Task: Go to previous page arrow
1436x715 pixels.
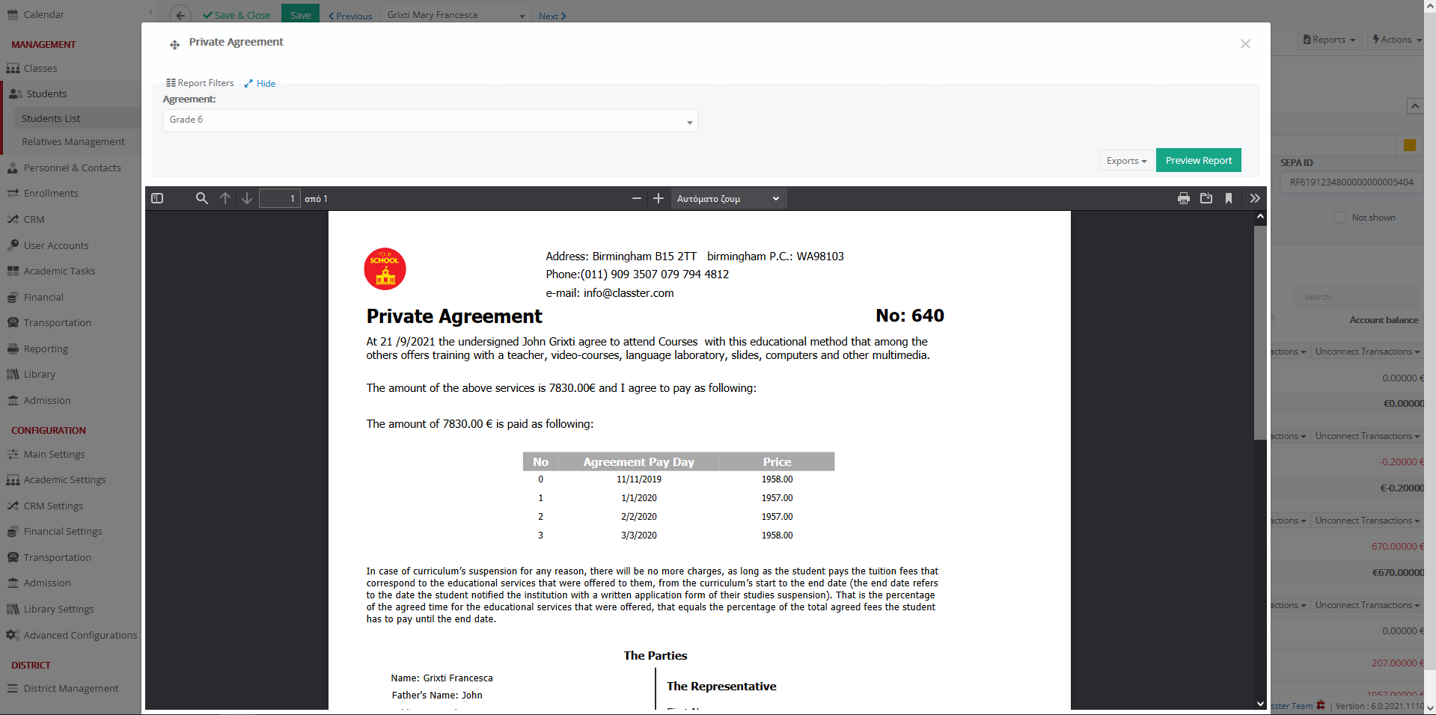Action: 225,198
